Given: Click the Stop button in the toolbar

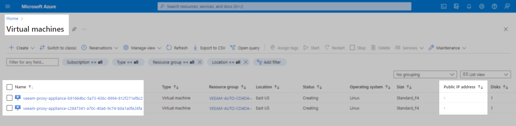Looking at the screenshot, I should point(358,48).
